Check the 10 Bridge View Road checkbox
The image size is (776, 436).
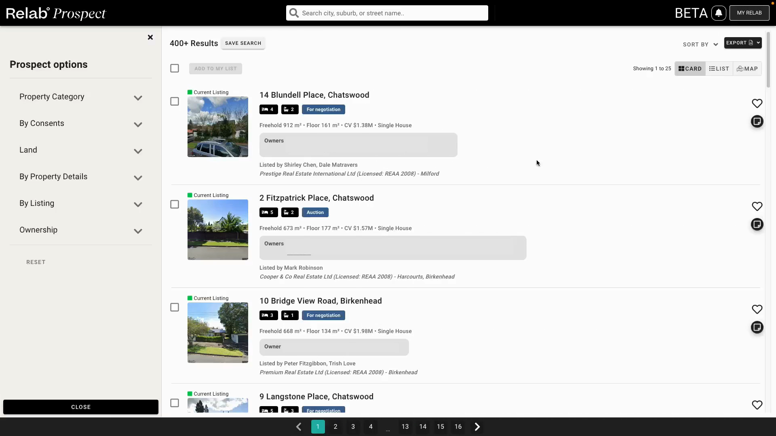click(175, 307)
